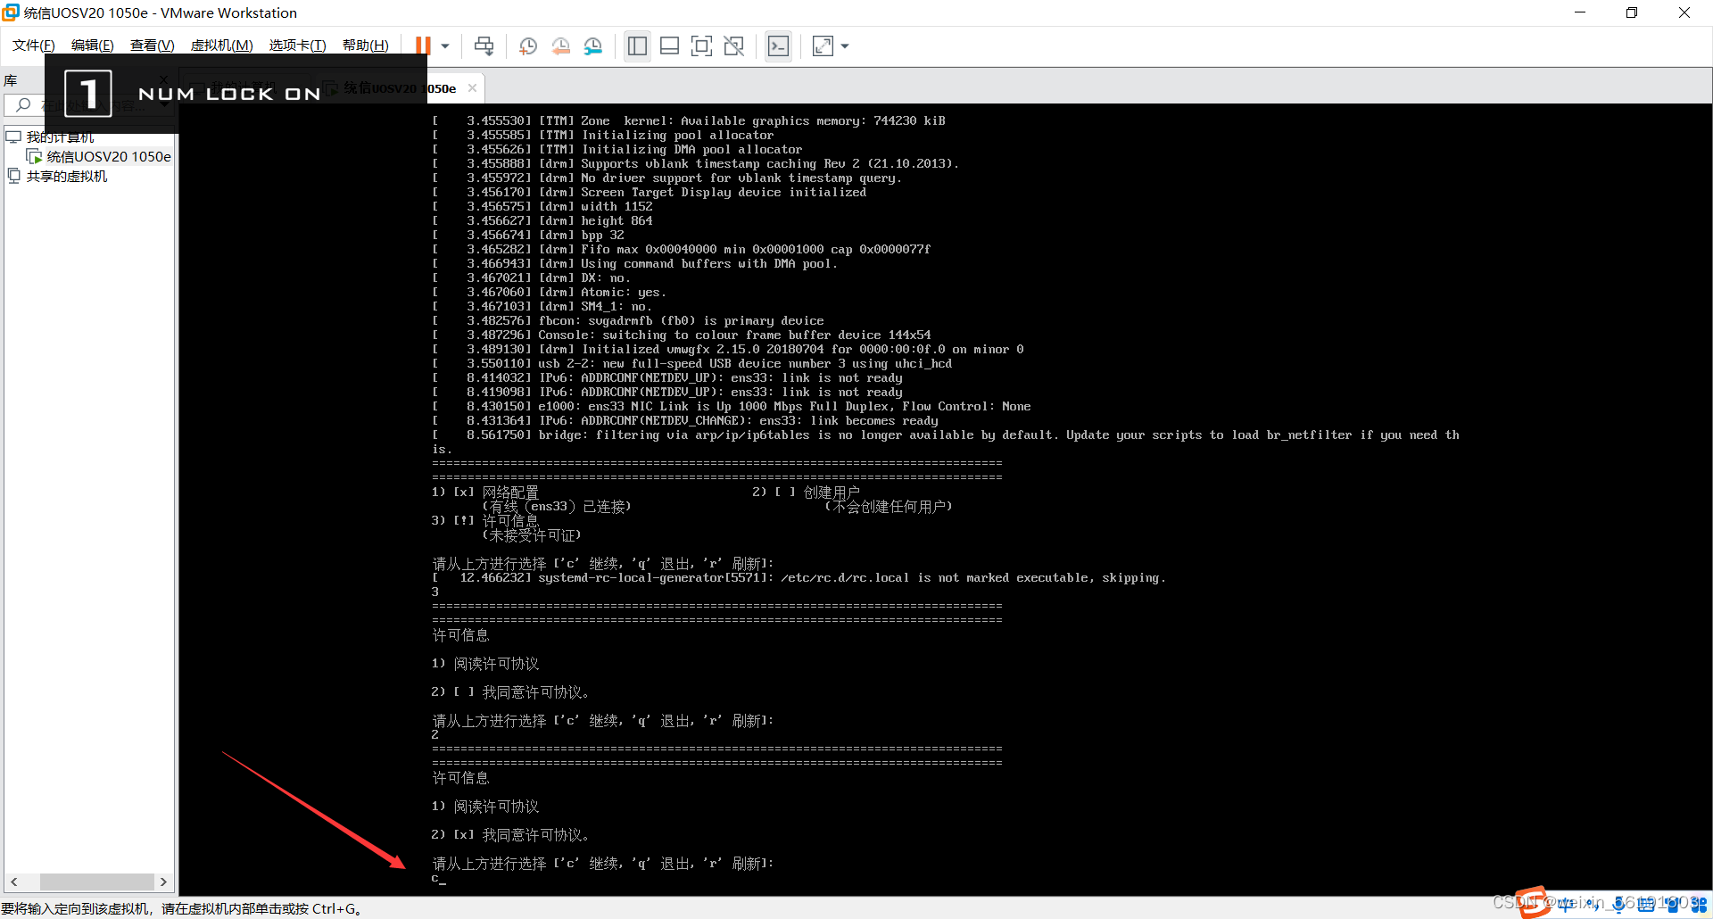Click the unchecked '2) [ ] 我同意许可协议' line
The height and width of the screenshot is (919, 1713).
pyautogui.click(x=510, y=691)
